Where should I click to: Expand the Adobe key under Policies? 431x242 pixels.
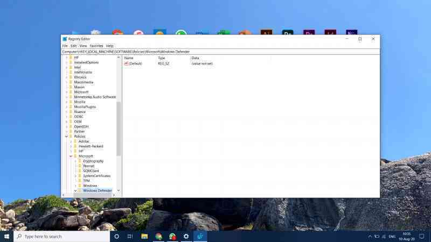pyautogui.click(x=71, y=141)
